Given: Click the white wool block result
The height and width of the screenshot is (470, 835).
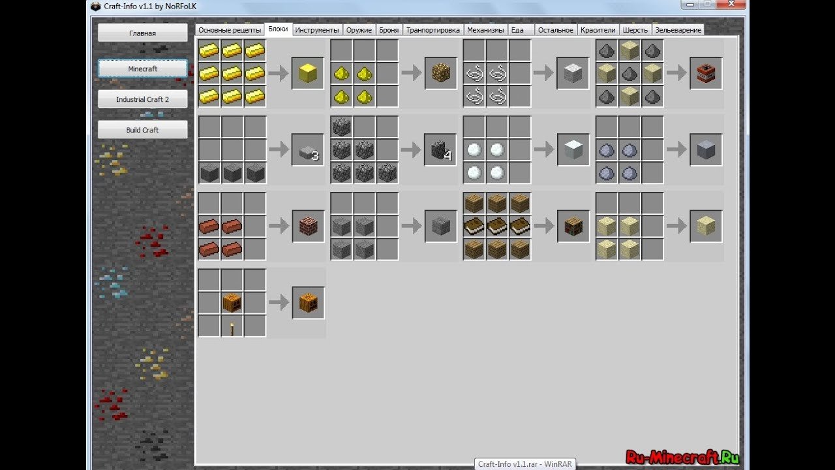Looking at the screenshot, I should coord(573,73).
